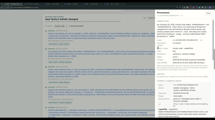Screen dimensions: 215x120
Task: Open the tab search chevron at far left
Action: click(2, 4)
